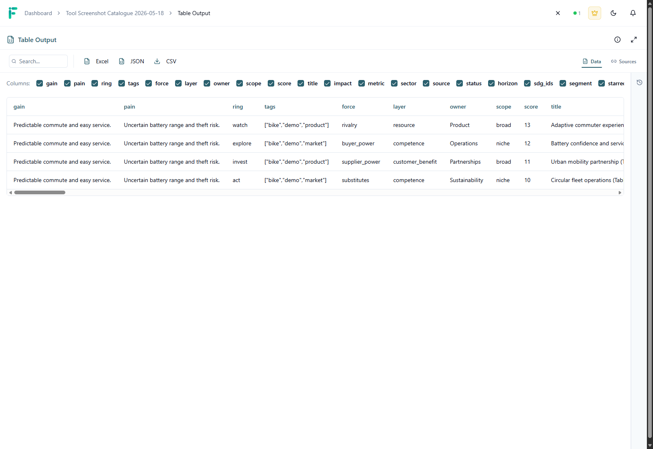The width and height of the screenshot is (653, 449).
Task: Click the table scroll right arrow
Action: tap(620, 192)
